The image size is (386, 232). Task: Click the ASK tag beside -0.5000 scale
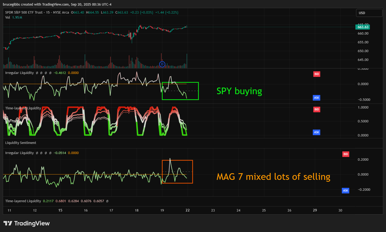click(x=317, y=98)
